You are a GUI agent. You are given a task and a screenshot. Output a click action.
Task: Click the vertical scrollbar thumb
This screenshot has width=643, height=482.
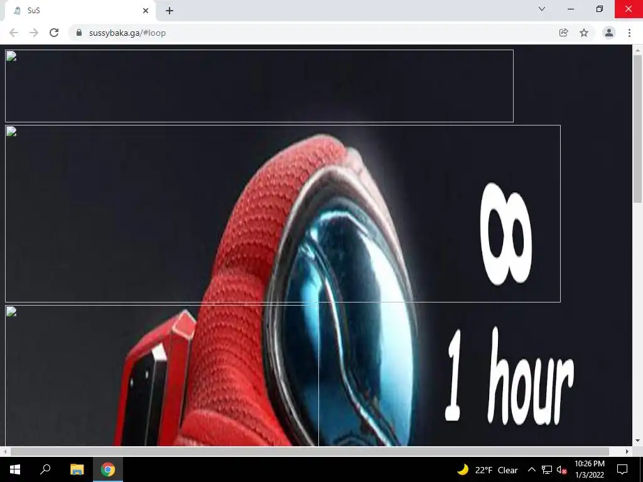tap(637, 128)
